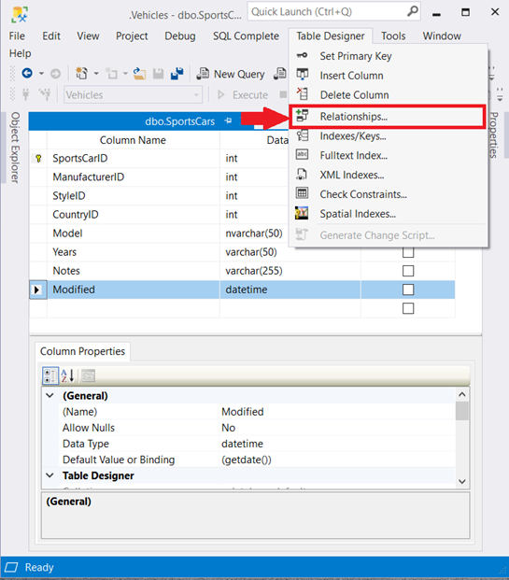Click the Quick Launch search magnifier icon

click(412, 11)
